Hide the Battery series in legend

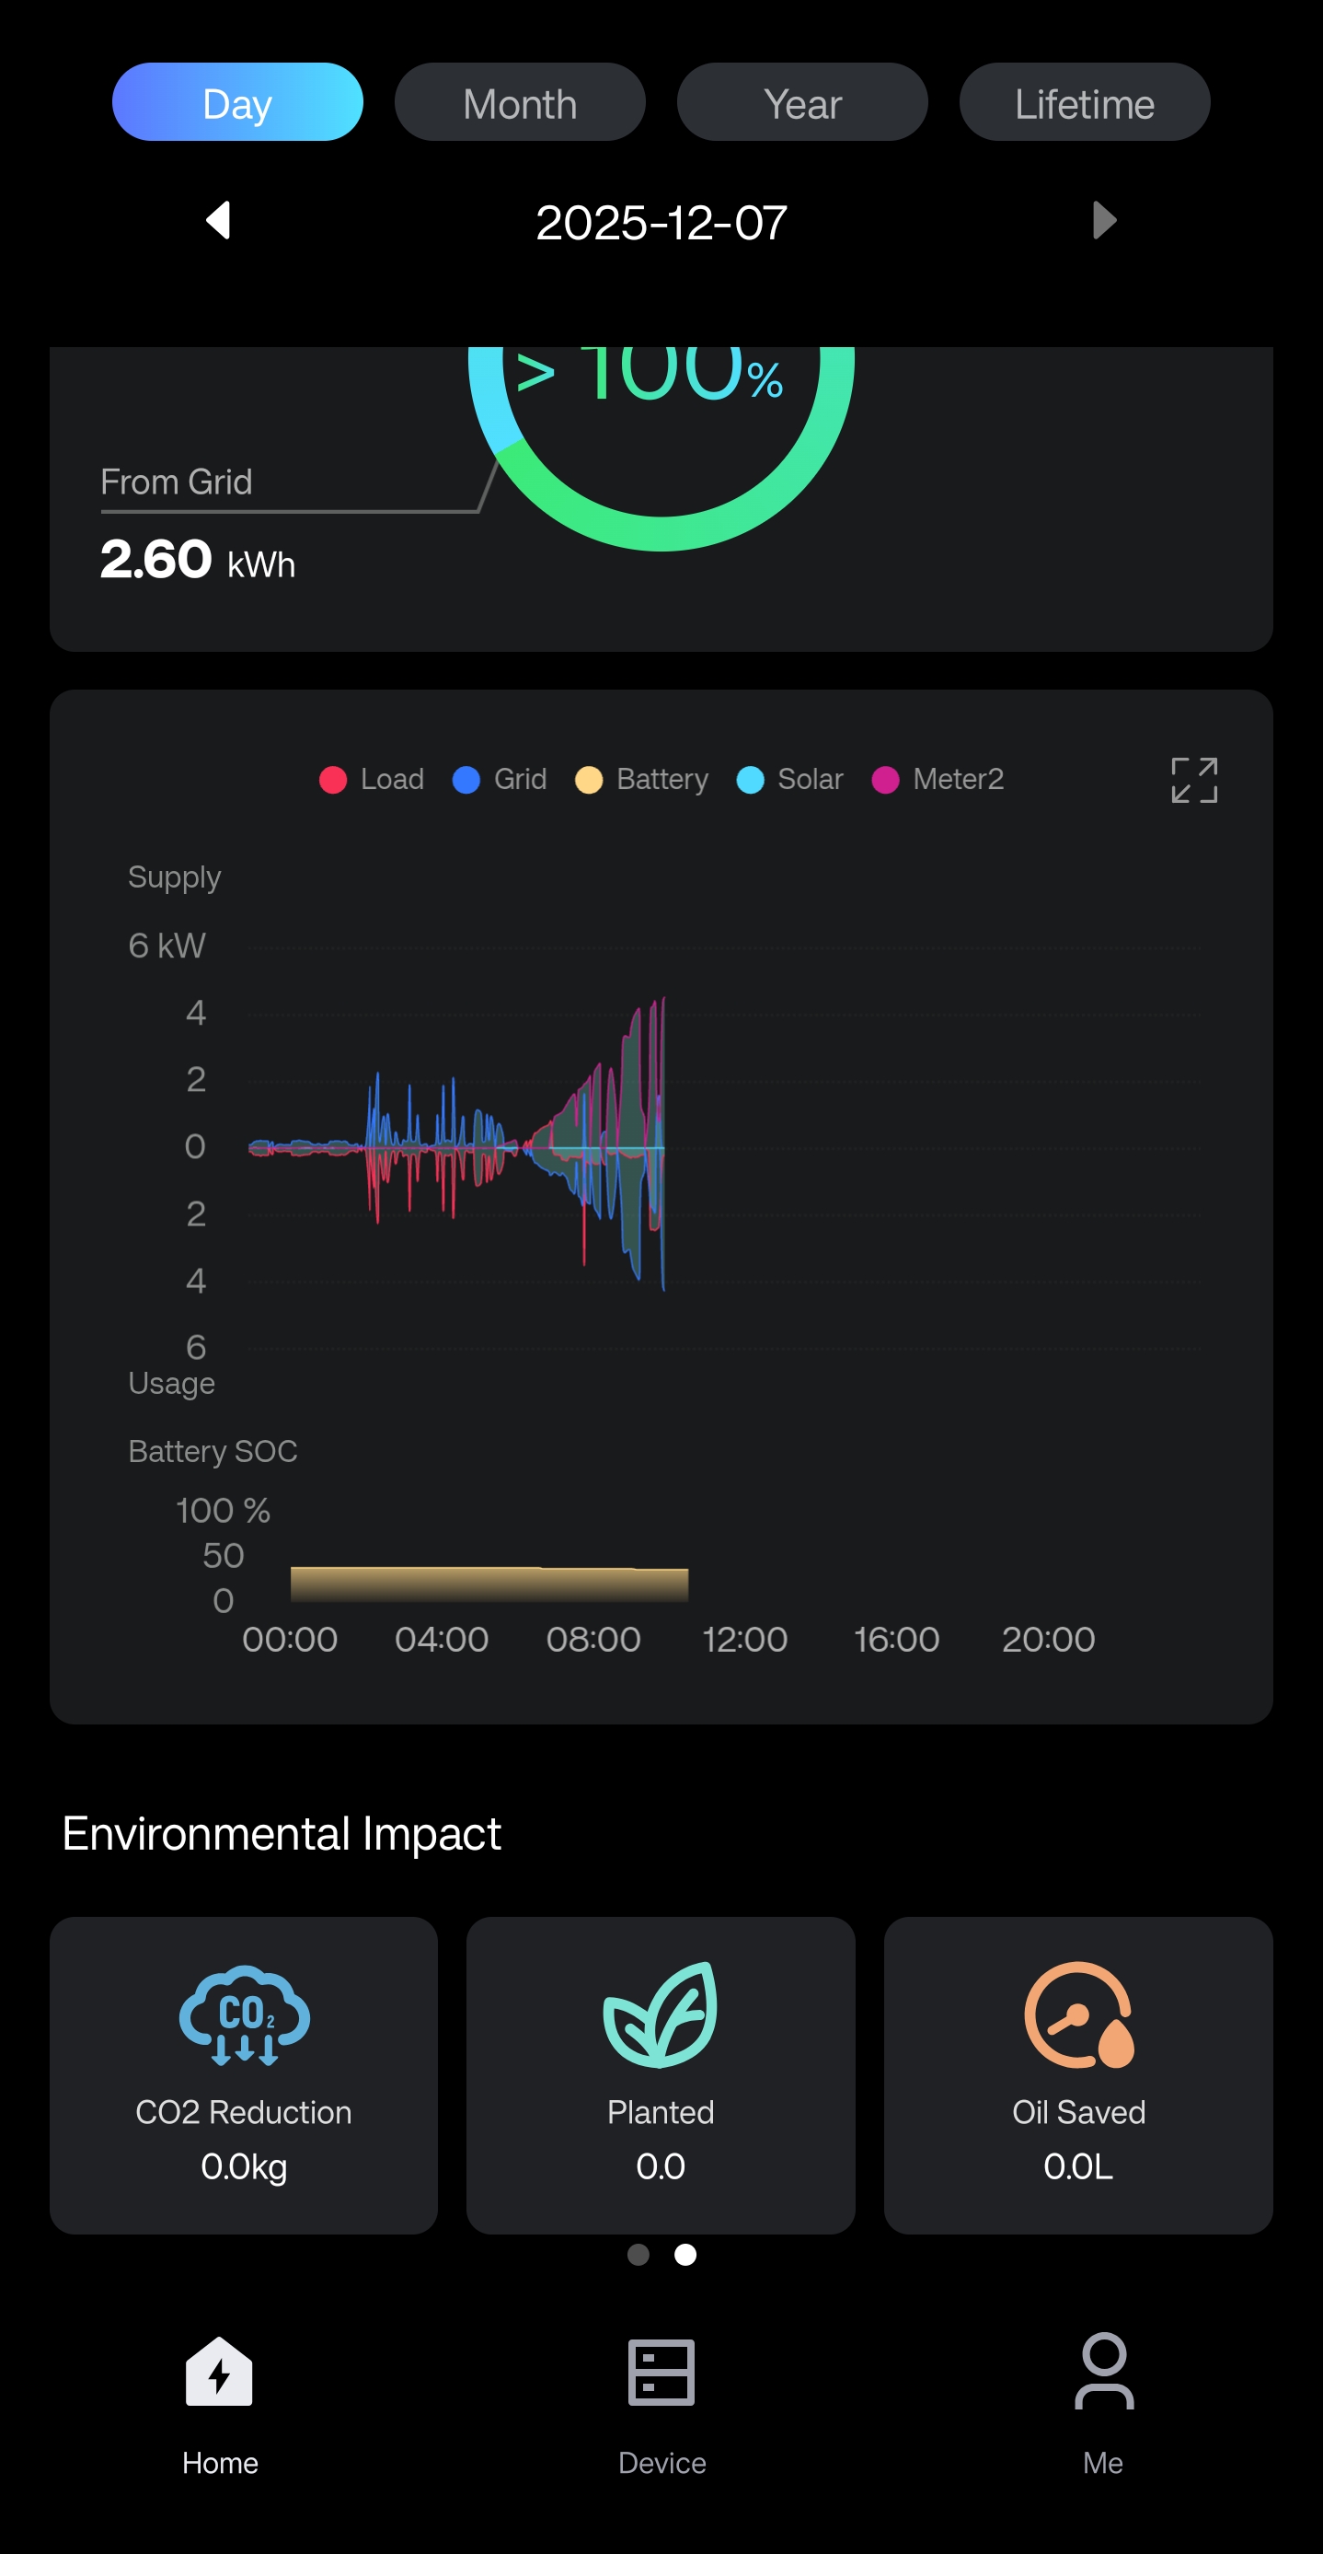(x=642, y=779)
